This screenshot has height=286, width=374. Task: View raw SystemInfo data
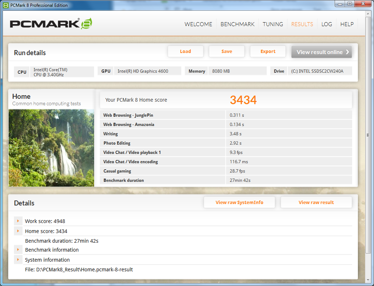click(x=239, y=202)
